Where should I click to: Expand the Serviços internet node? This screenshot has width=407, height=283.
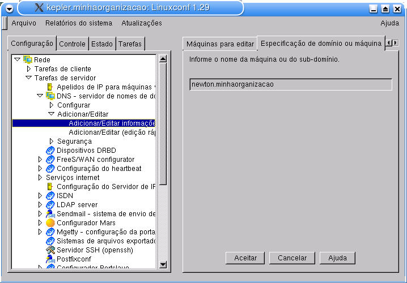coord(40,178)
